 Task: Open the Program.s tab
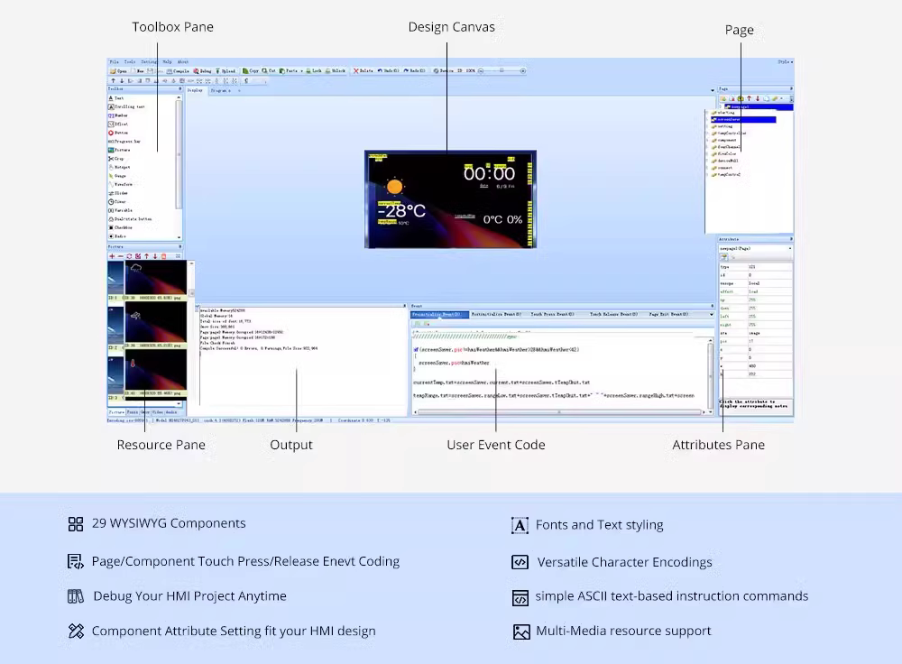pyautogui.click(x=220, y=90)
